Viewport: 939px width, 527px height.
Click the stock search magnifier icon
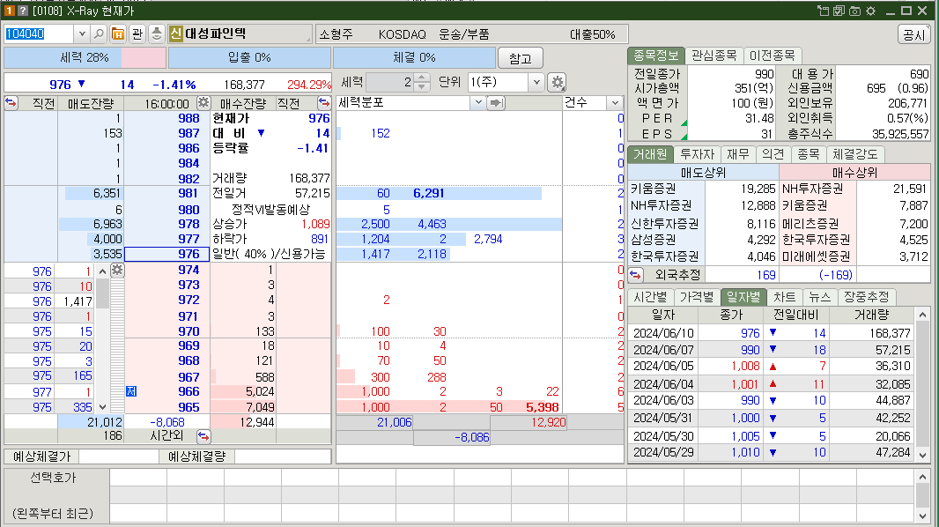(x=100, y=33)
